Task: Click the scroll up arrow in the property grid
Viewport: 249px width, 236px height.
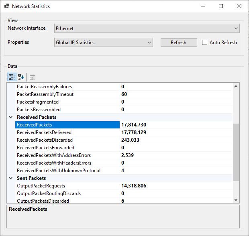Action: coord(236,87)
